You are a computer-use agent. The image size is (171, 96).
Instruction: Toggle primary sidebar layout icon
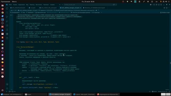(154, 5)
